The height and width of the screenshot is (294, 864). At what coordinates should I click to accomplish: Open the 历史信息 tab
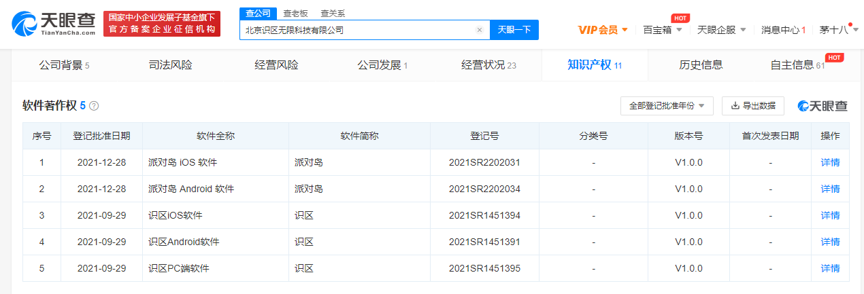pyautogui.click(x=701, y=65)
